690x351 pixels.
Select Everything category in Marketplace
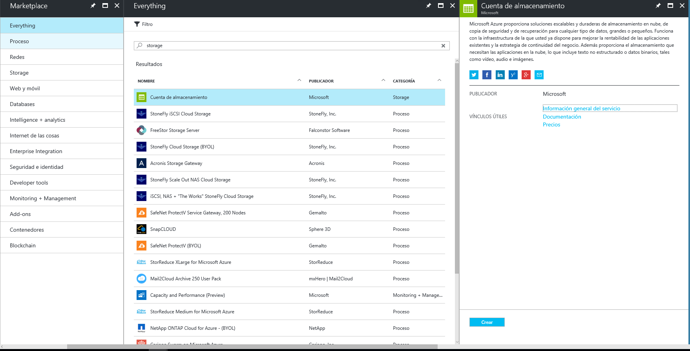pos(62,26)
